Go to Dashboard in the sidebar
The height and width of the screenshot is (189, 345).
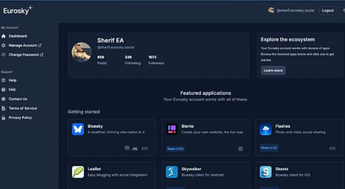point(18,36)
